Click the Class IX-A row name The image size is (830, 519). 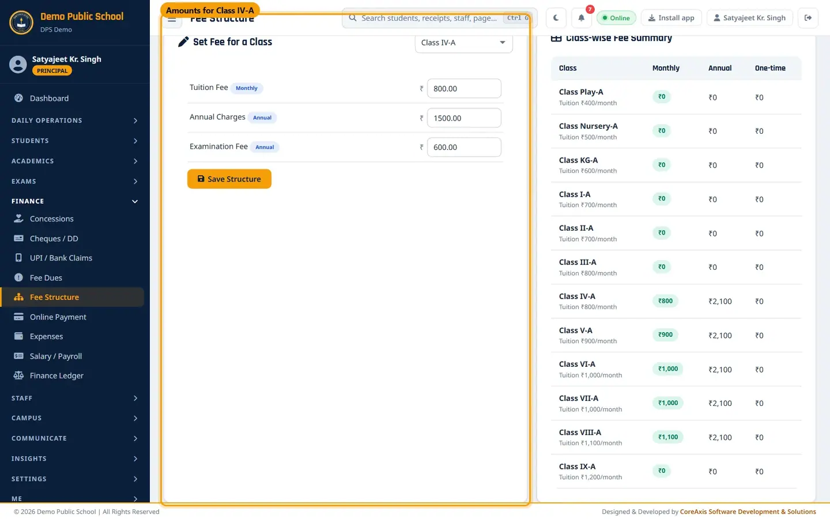[x=577, y=467]
